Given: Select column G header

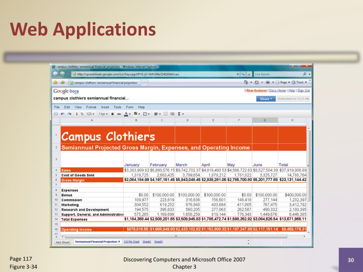Looking at the screenshot, I should click(x=265, y=120).
